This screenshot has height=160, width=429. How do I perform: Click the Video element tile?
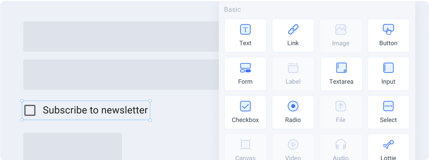pos(293,147)
